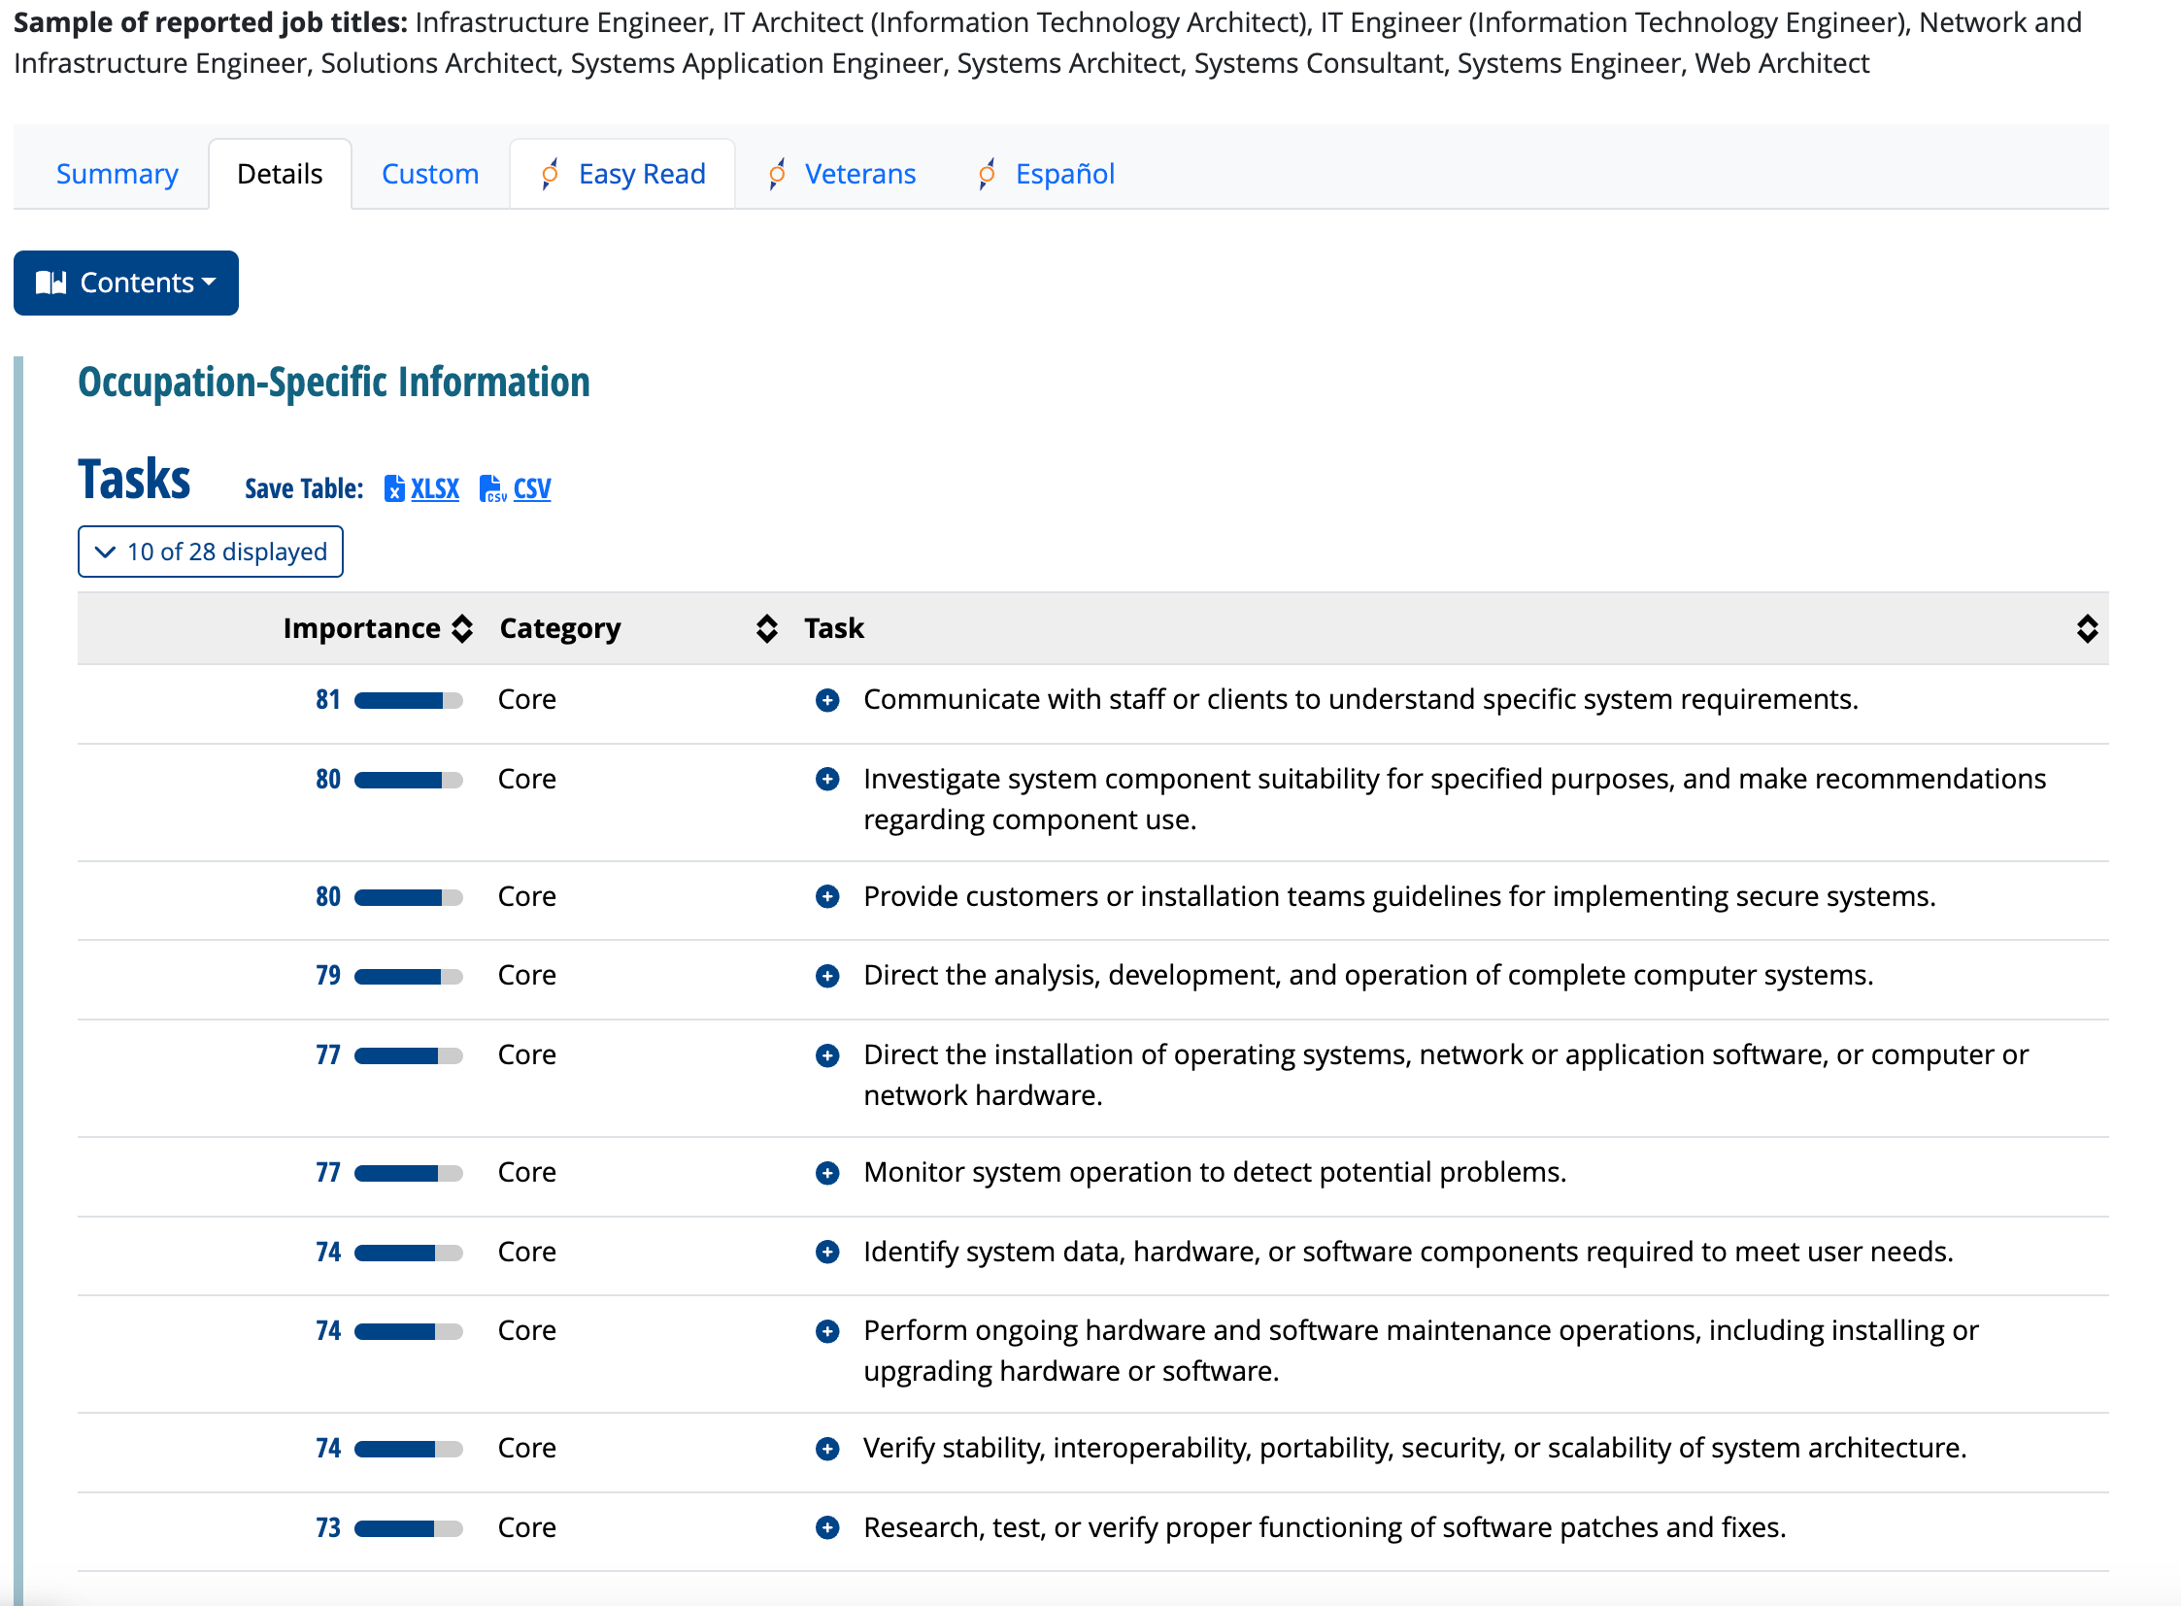The image size is (2181, 1606).
Task: Click the Occupation-Specific Information heading
Action: click(333, 382)
